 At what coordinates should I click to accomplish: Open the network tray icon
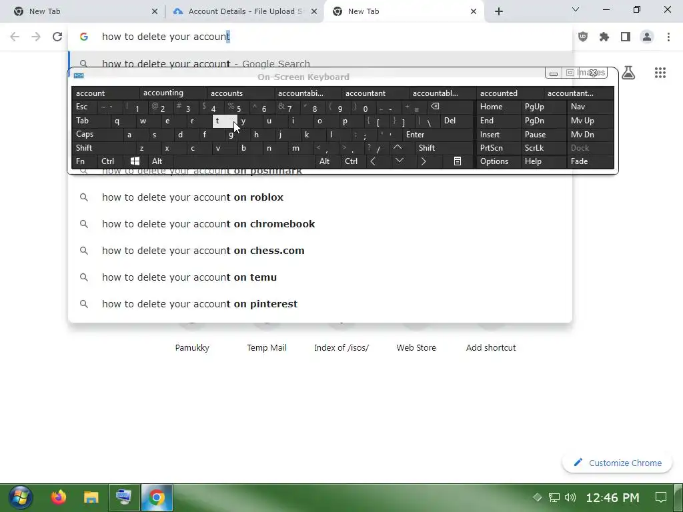(554, 497)
